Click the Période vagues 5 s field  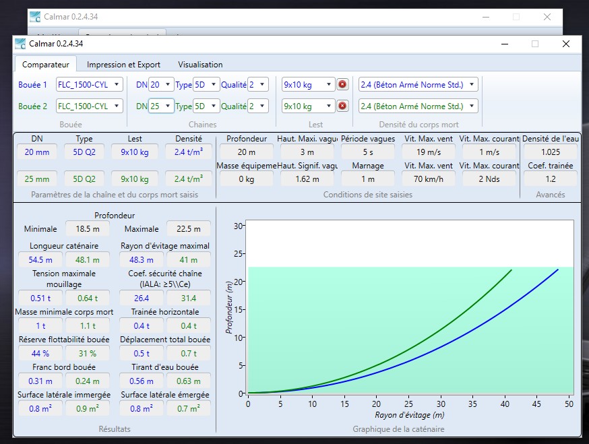pos(367,152)
